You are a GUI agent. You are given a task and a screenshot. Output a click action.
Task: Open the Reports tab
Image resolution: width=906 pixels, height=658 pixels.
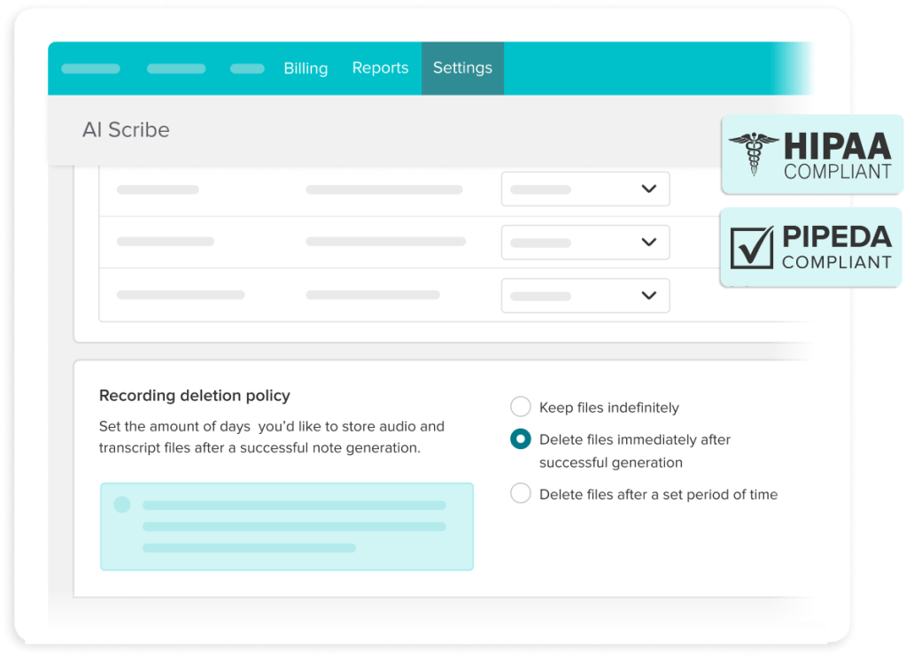click(380, 67)
